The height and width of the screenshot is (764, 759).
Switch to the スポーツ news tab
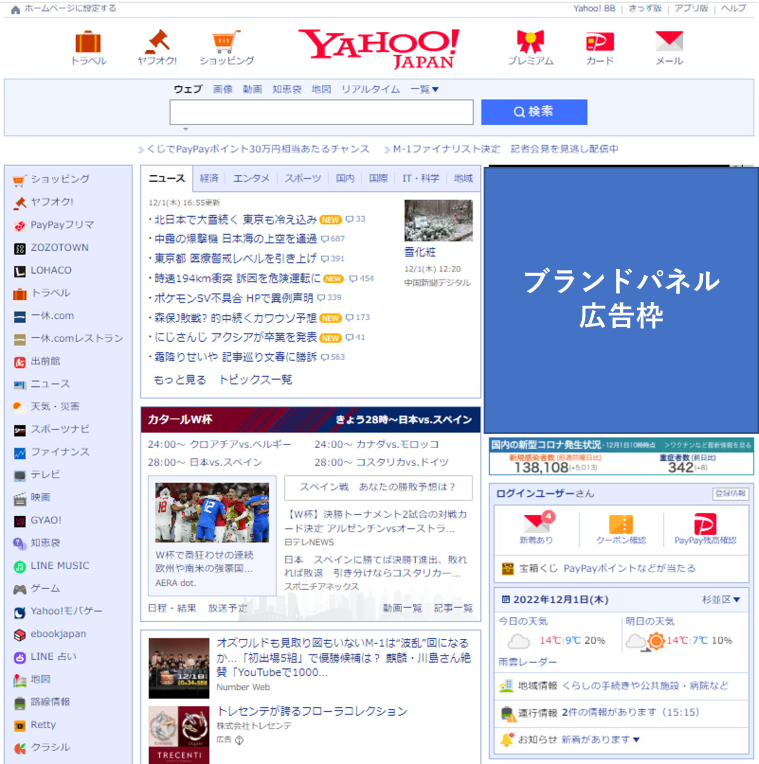[x=303, y=178]
